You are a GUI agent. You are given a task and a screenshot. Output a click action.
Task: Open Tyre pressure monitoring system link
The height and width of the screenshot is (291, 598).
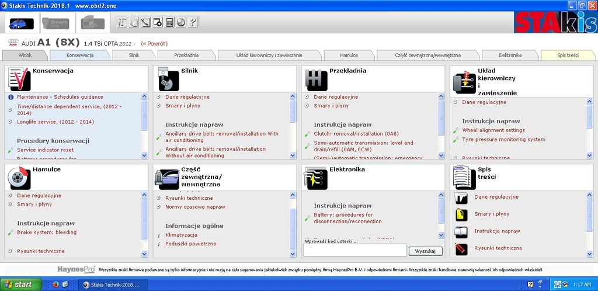(x=503, y=140)
